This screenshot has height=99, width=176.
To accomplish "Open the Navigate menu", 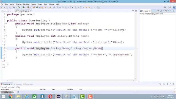I will tap(26, 4).
